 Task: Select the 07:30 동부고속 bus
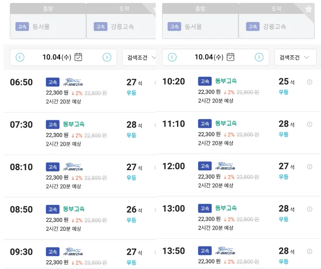pos(78,133)
